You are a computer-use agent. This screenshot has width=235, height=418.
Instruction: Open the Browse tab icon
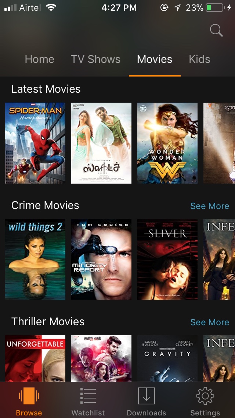click(29, 396)
